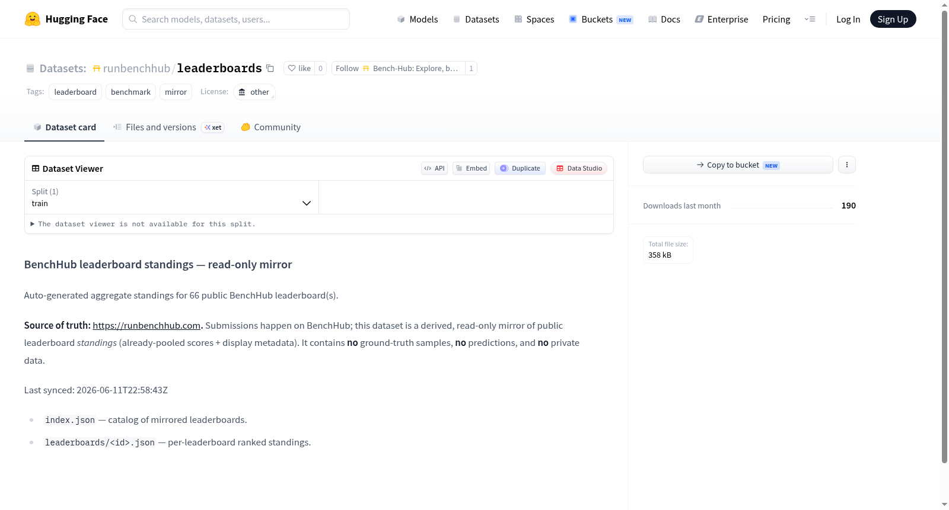
Task: Click the Files and versions list icon
Action: pos(117,127)
